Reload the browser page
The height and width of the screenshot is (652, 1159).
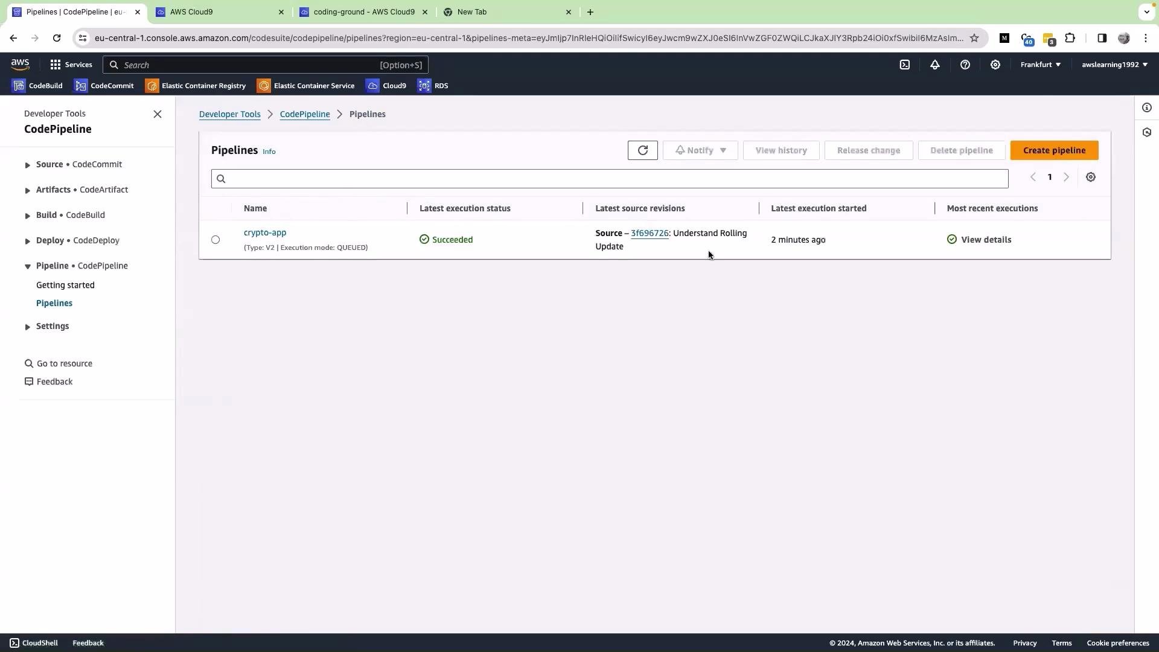click(56, 38)
